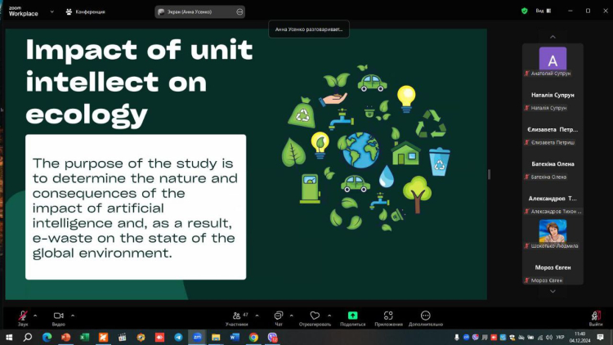The image size is (613, 345).
Task: Open Telegram from the Windows taskbar
Action: 178,337
